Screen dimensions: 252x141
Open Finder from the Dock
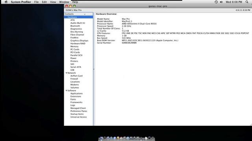click(101, 138)
